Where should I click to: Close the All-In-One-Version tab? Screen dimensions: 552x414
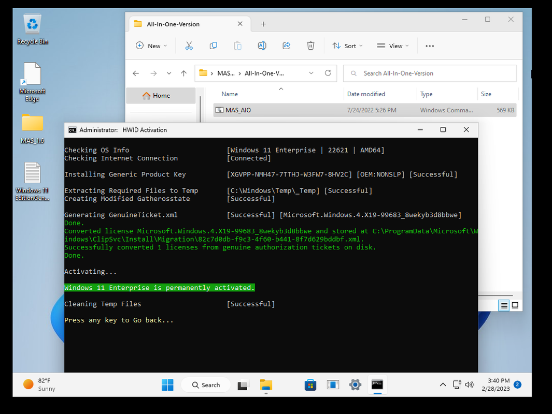240,24
